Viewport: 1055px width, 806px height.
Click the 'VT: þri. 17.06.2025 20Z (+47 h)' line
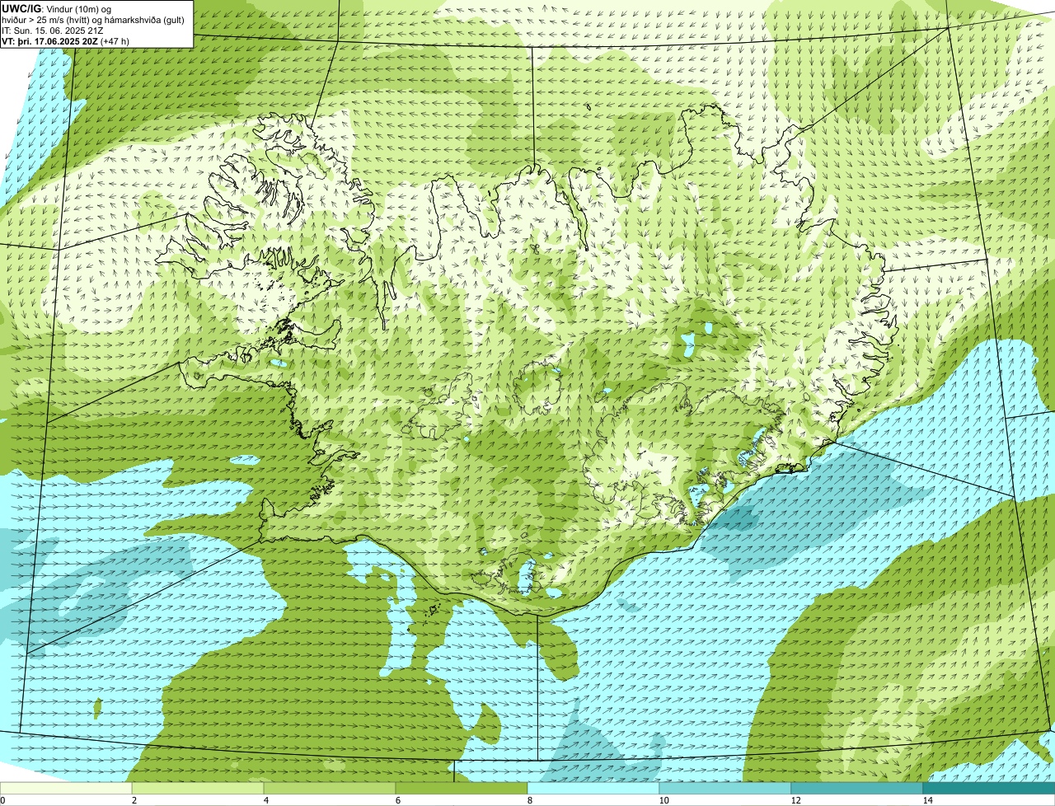65,41
